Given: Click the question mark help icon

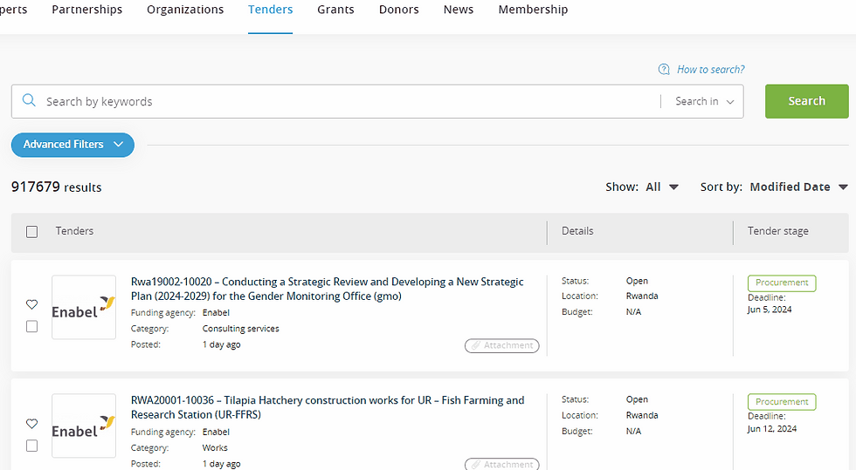Looking at the screenshot, I should pyautogui.click(x=664, y=70).
